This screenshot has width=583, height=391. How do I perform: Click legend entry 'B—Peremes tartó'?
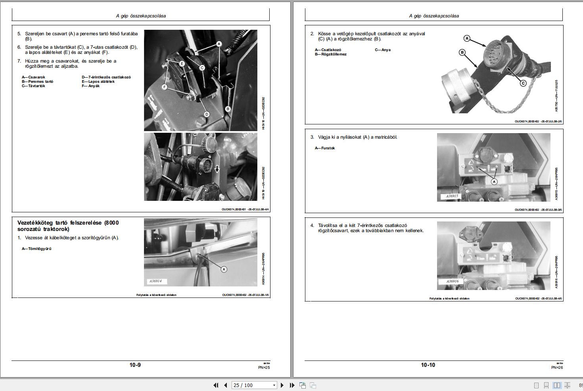37,82
